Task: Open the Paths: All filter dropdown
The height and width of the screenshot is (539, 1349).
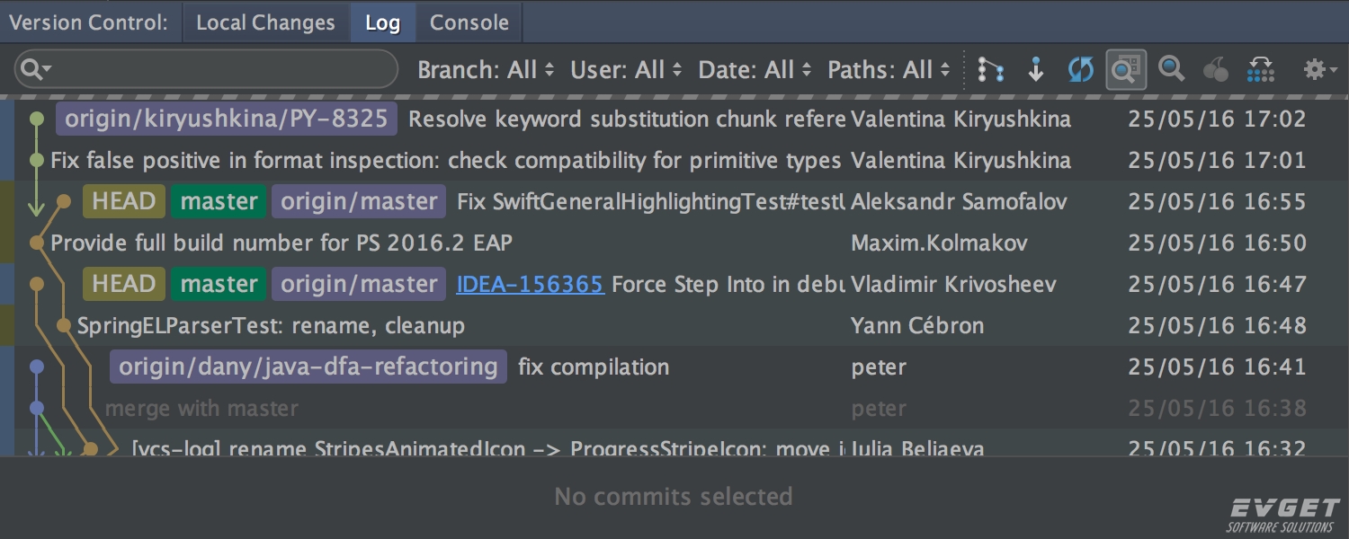Action: pos(889,70)
